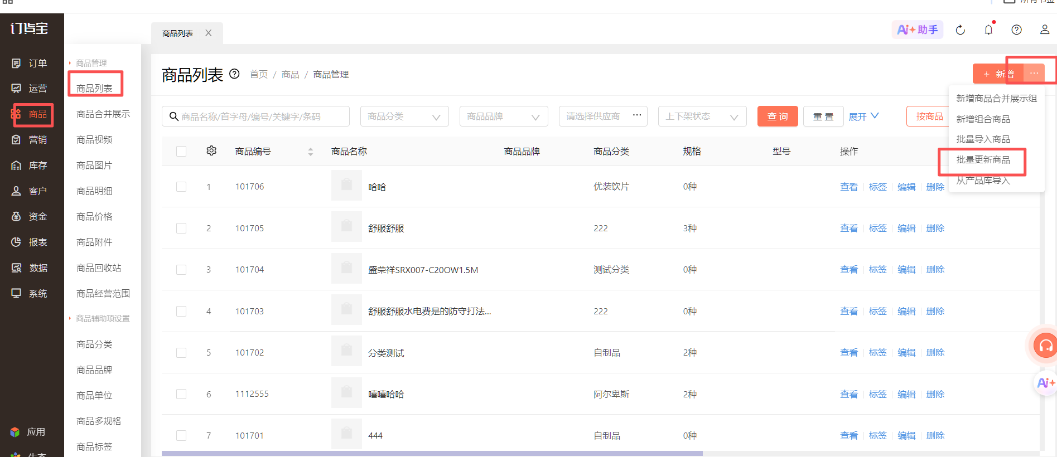The image size is (1057, 457).
Task: Click the supplier selector ellipsis icon
Action: click(637, 115)
